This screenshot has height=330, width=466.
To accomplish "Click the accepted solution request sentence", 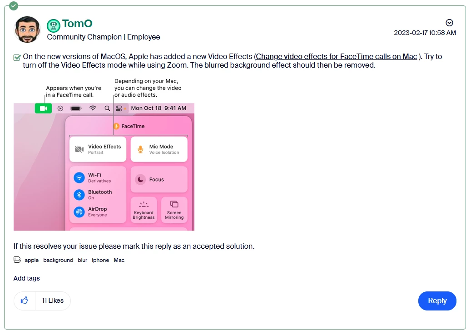I will [x=134, y=246].
